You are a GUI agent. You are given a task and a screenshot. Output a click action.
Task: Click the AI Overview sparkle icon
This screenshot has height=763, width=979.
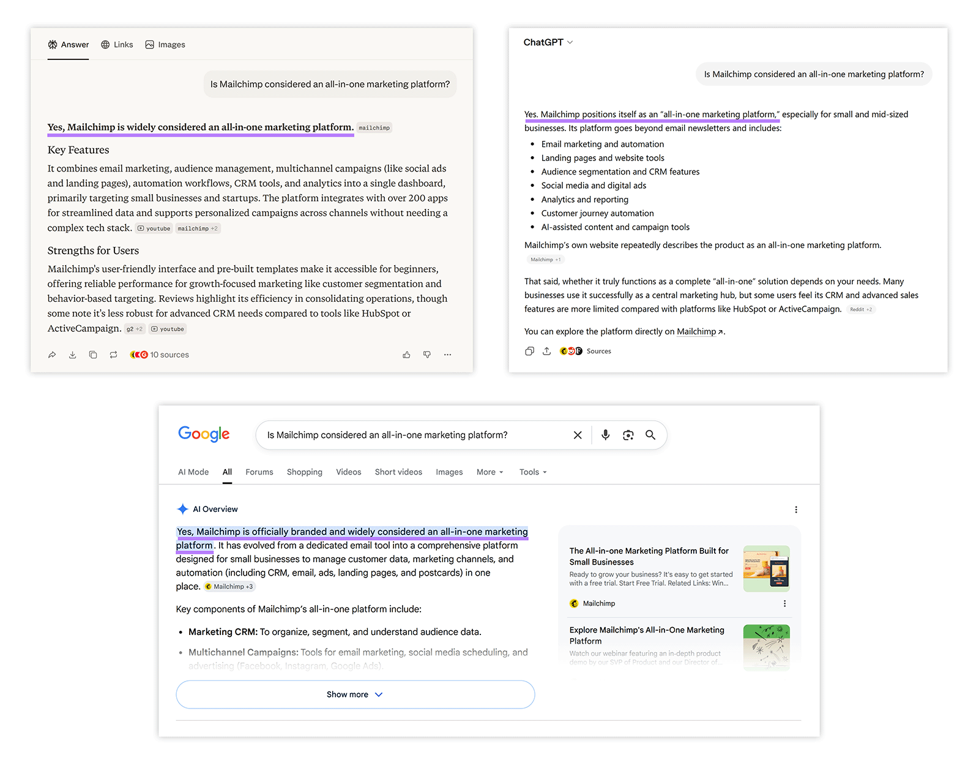pyautogui.click(x=182, y=509)
